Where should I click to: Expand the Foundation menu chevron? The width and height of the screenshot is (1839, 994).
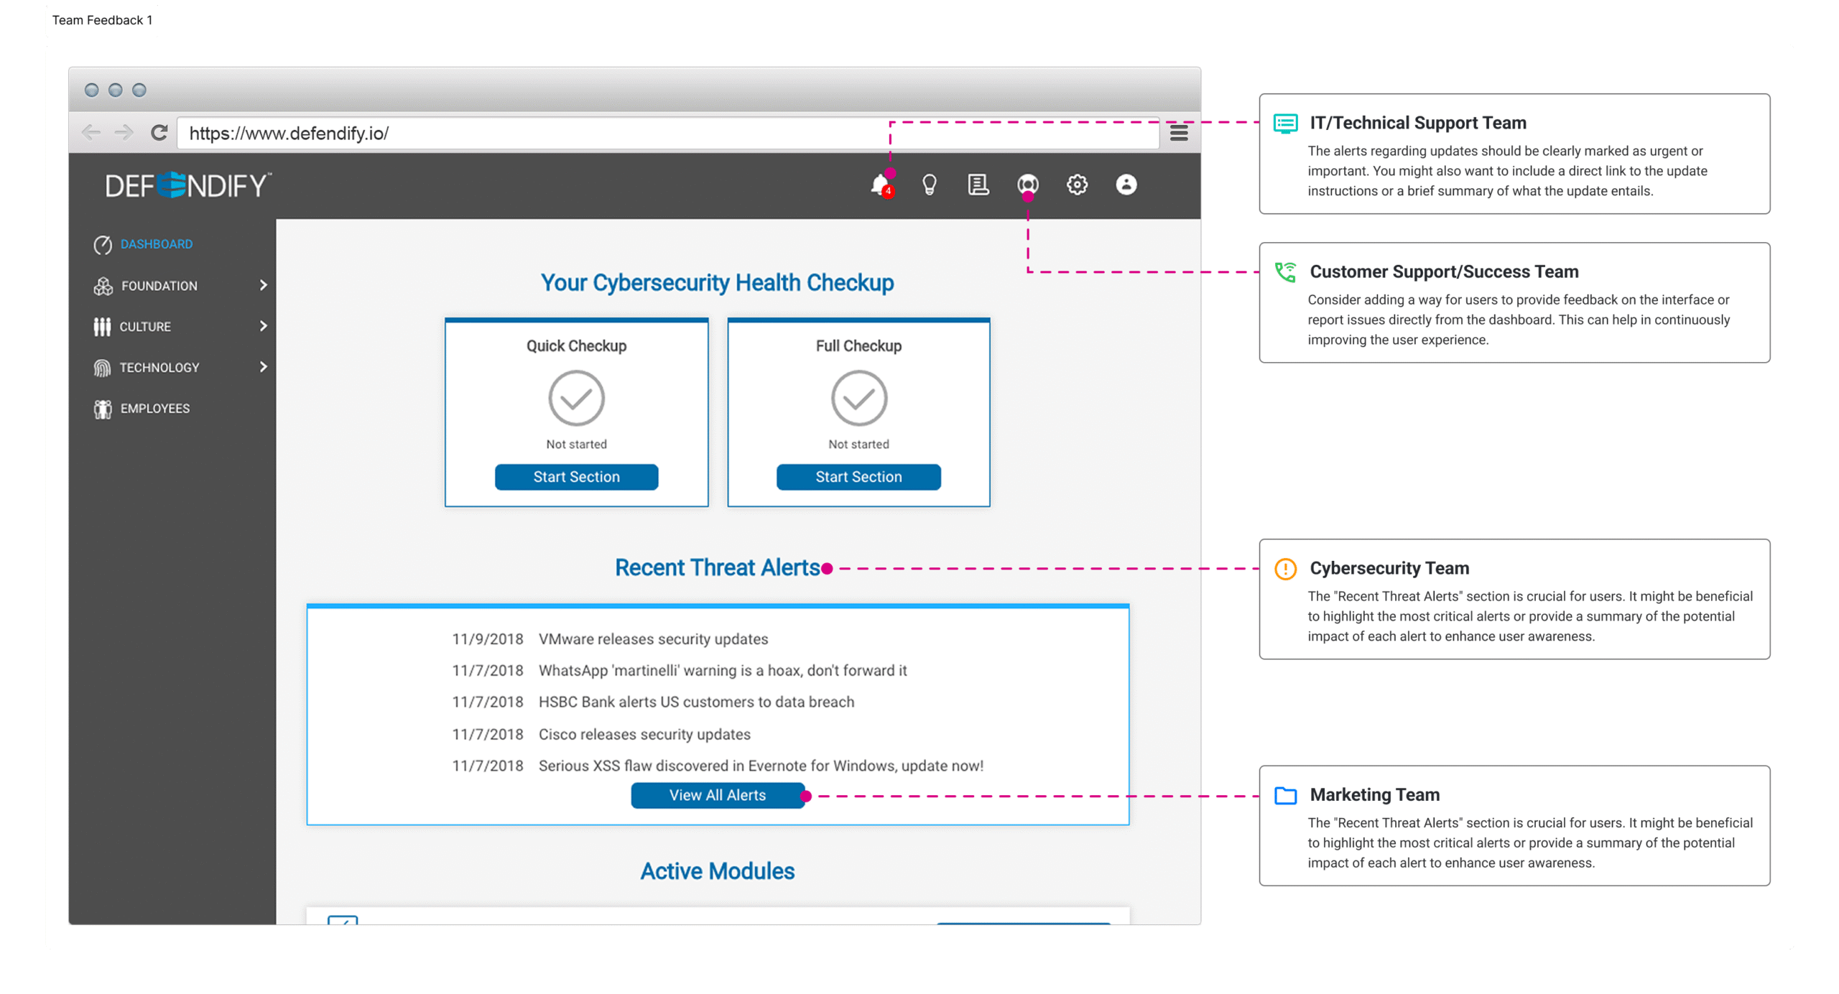point(263,285)
